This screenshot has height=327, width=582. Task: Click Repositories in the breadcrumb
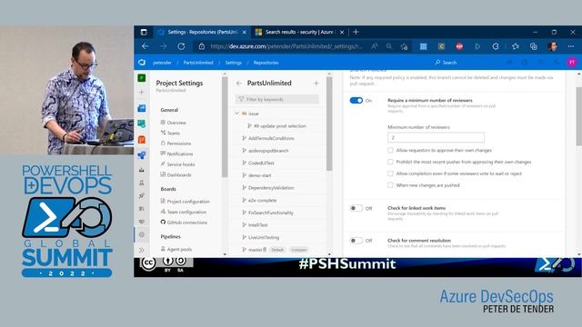click(266, 63)
